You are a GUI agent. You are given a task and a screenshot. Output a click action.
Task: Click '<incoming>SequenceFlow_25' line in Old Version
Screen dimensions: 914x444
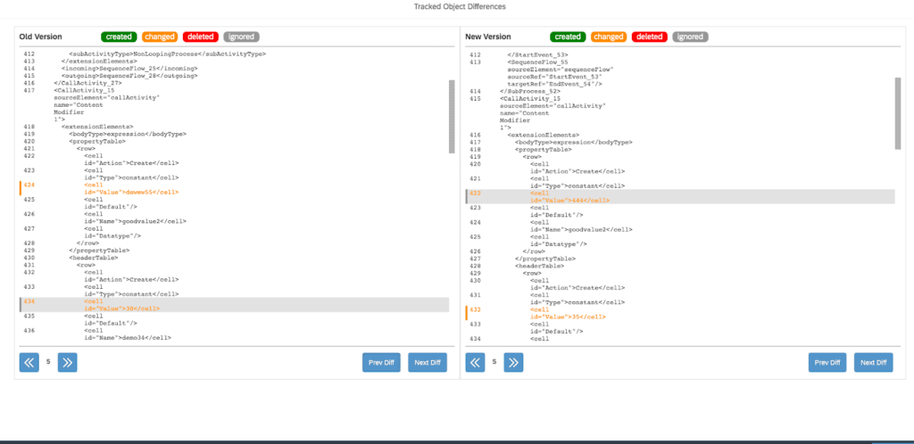(x=129, y=69)
